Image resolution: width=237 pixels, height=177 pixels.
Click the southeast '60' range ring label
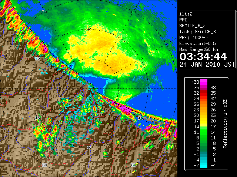133,165
